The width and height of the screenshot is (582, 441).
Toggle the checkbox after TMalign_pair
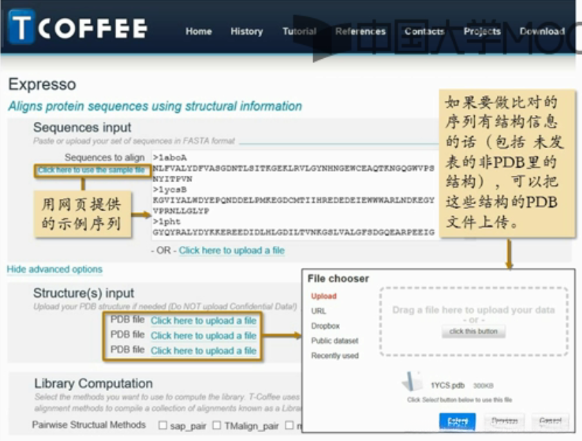290,425
